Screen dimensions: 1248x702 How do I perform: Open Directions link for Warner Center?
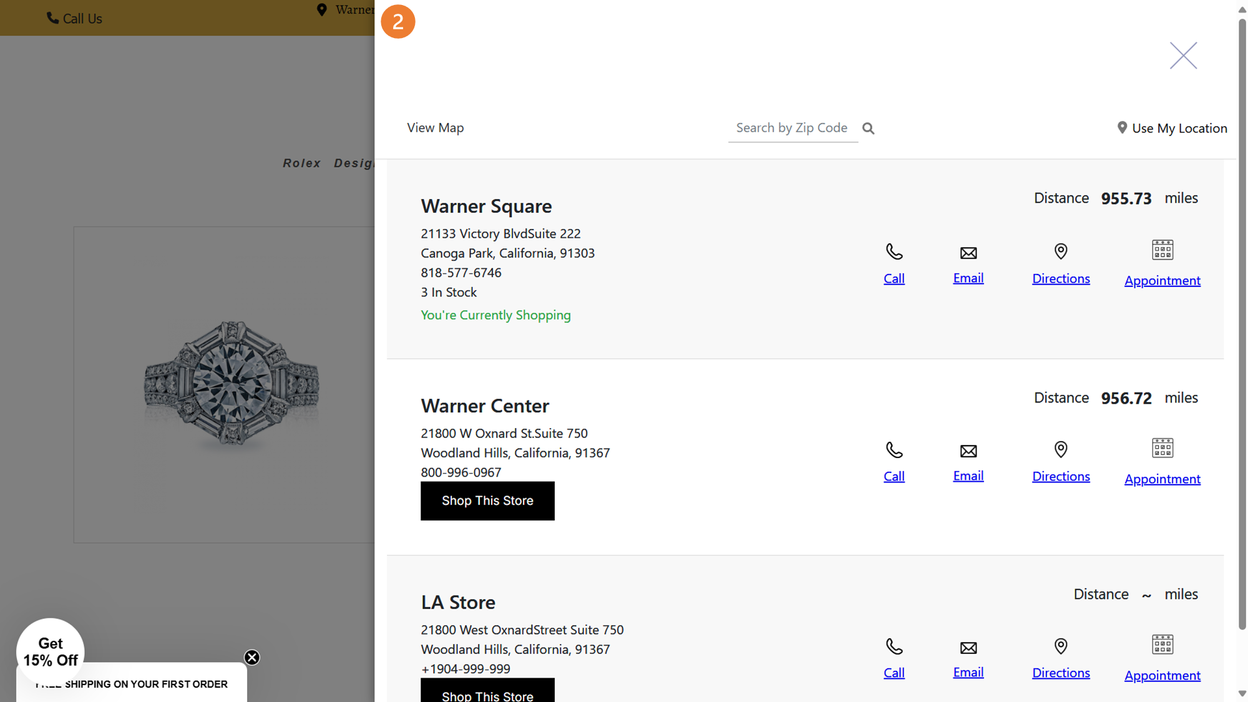[1061, 476]
